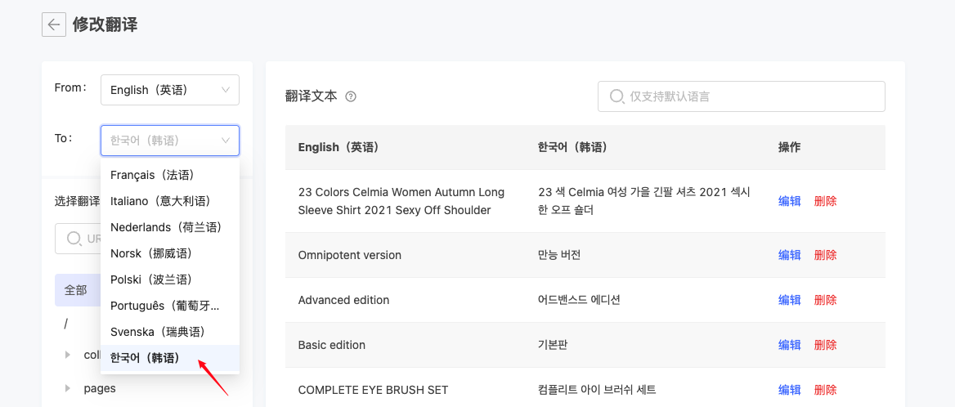
Task: Choose Italiano（意大利语） in the dropdown list
Action: tap(160, 201)
